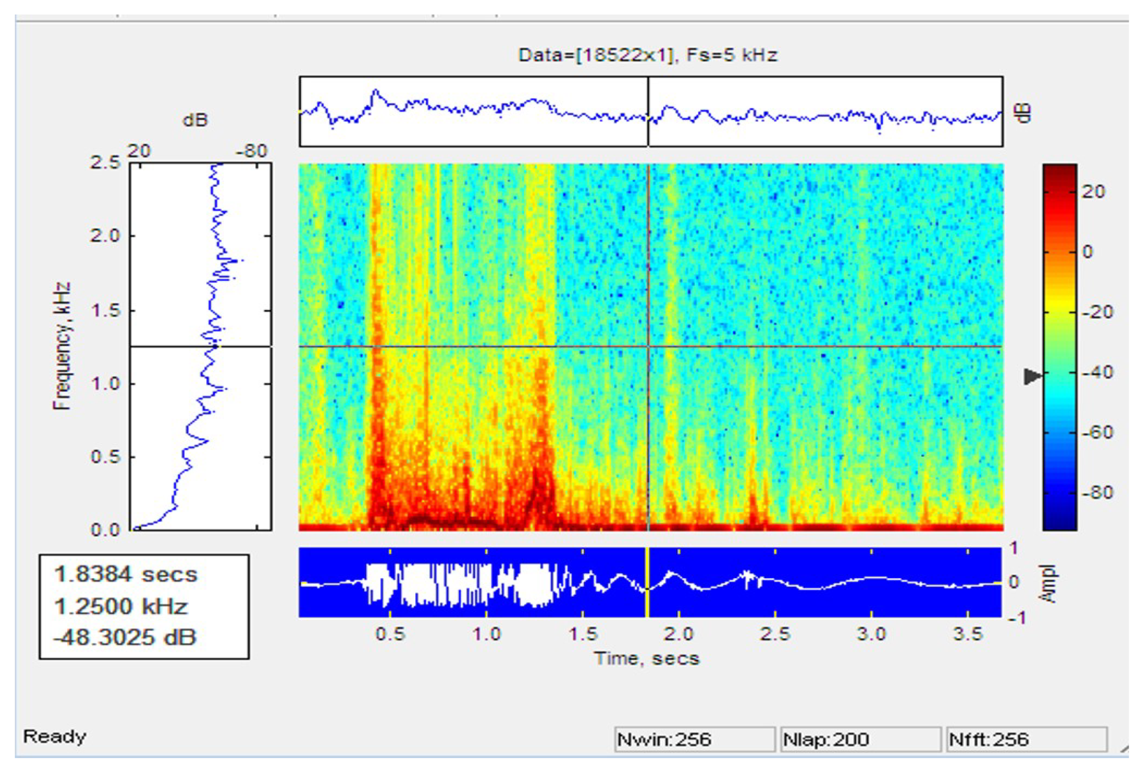
Task: Click the Time, secs axis label
Action: coord(646,658)
